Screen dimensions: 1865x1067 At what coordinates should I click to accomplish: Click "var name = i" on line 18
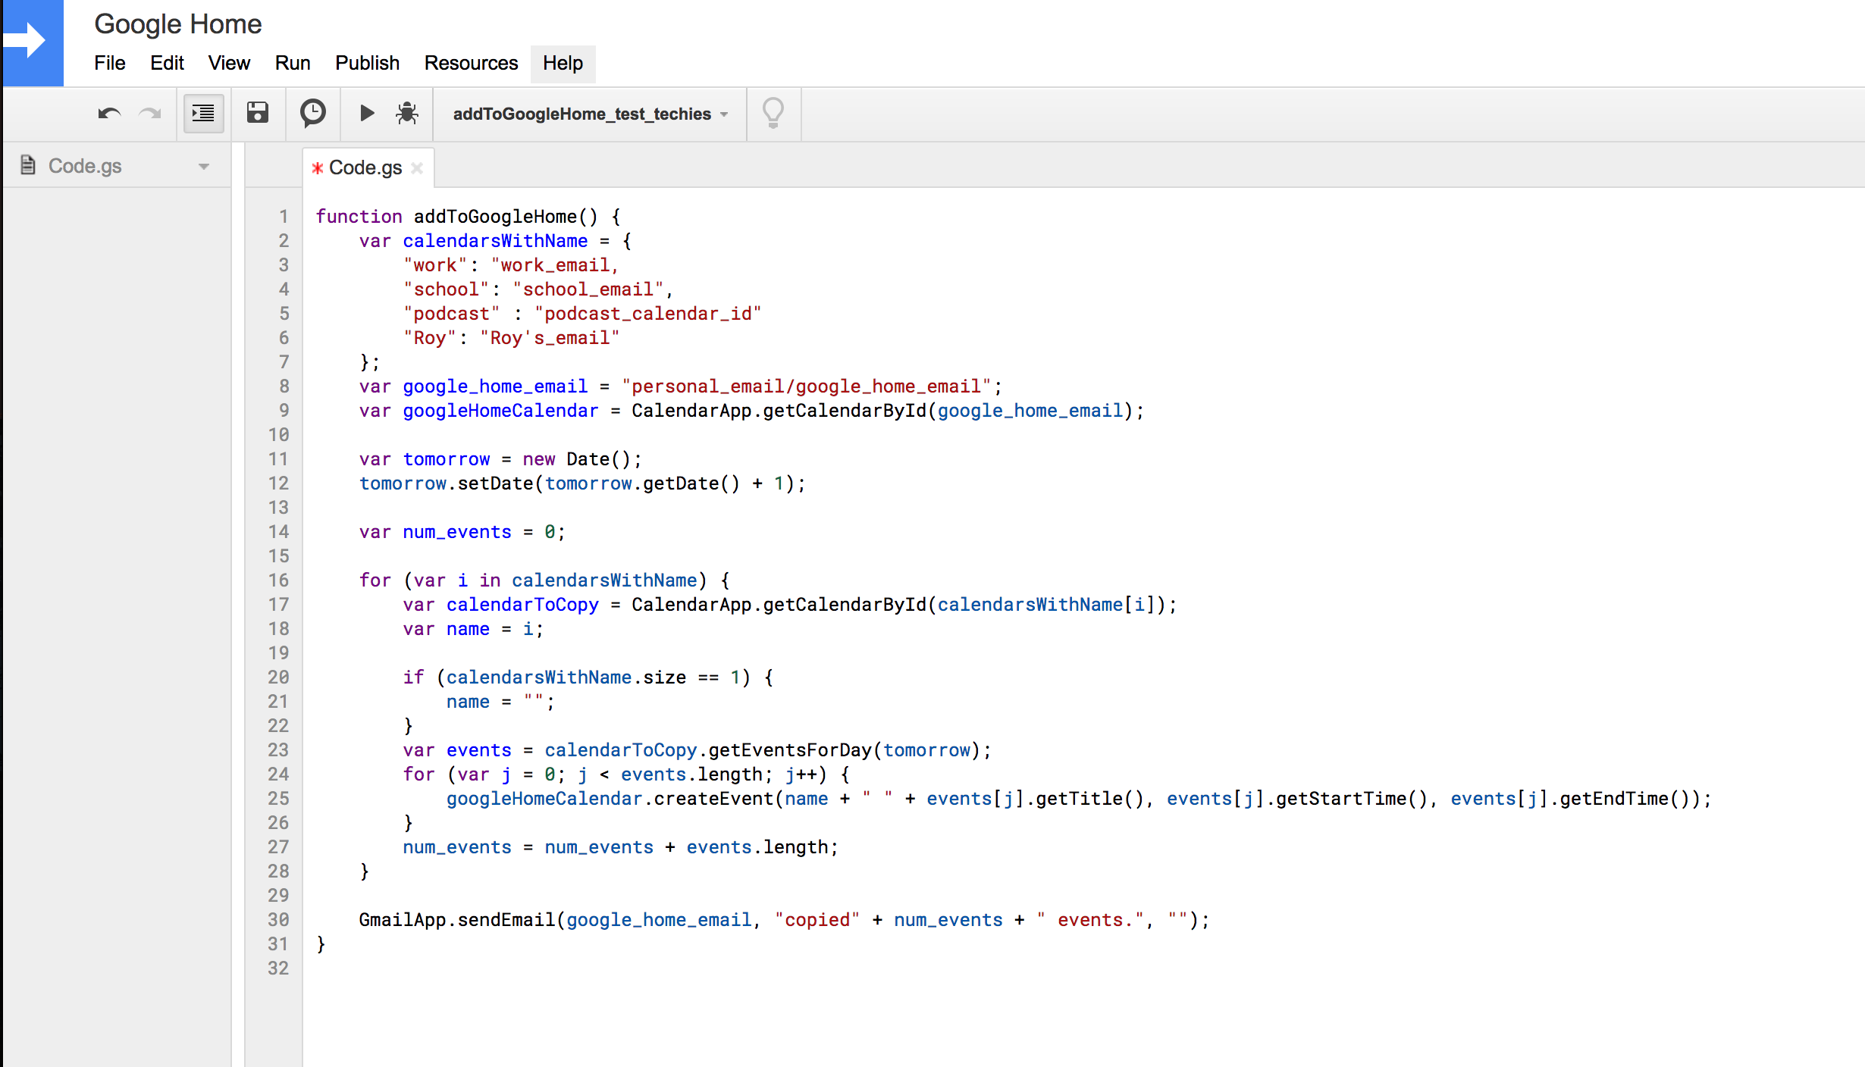tap(468, 629)
